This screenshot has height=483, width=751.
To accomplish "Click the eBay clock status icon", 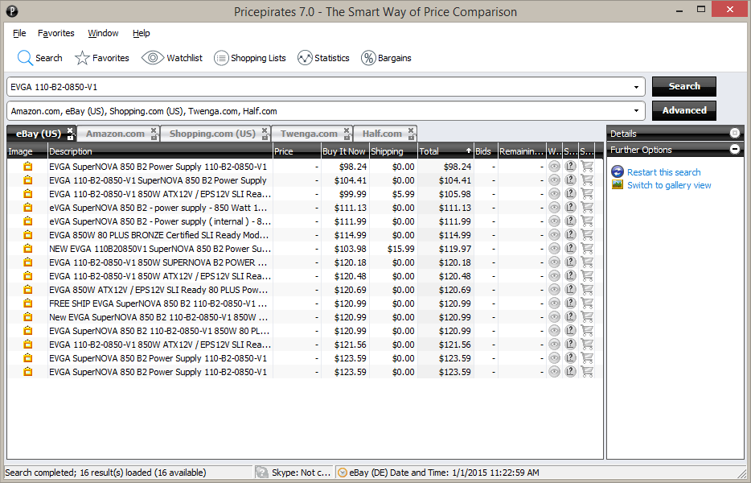I will tap(343, 473).
